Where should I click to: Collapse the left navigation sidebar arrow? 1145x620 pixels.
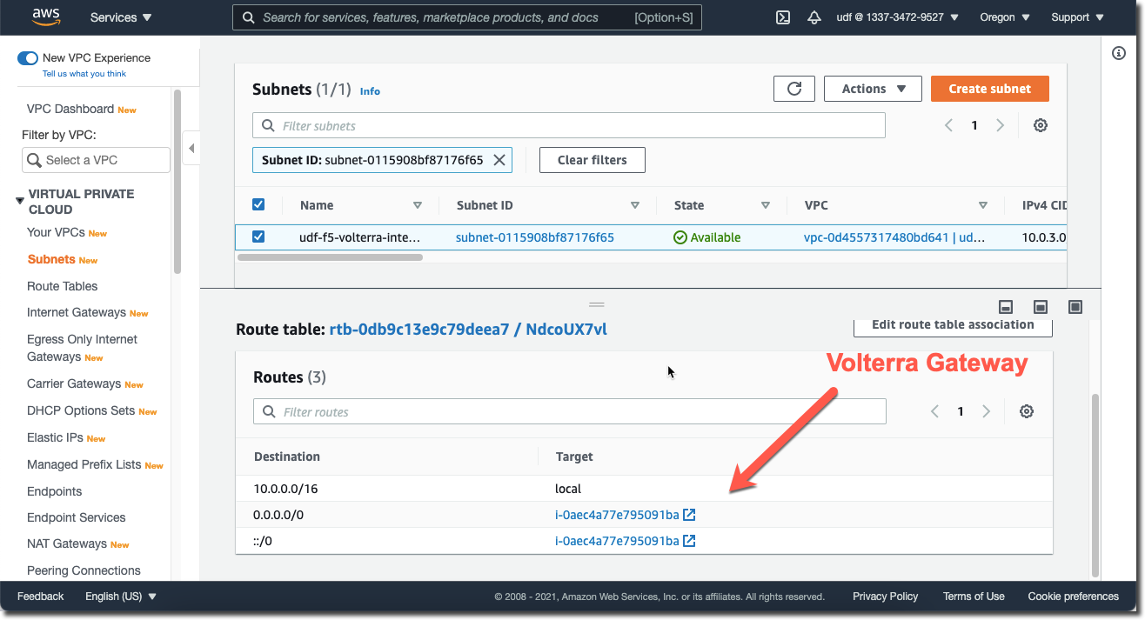[191, 148]
